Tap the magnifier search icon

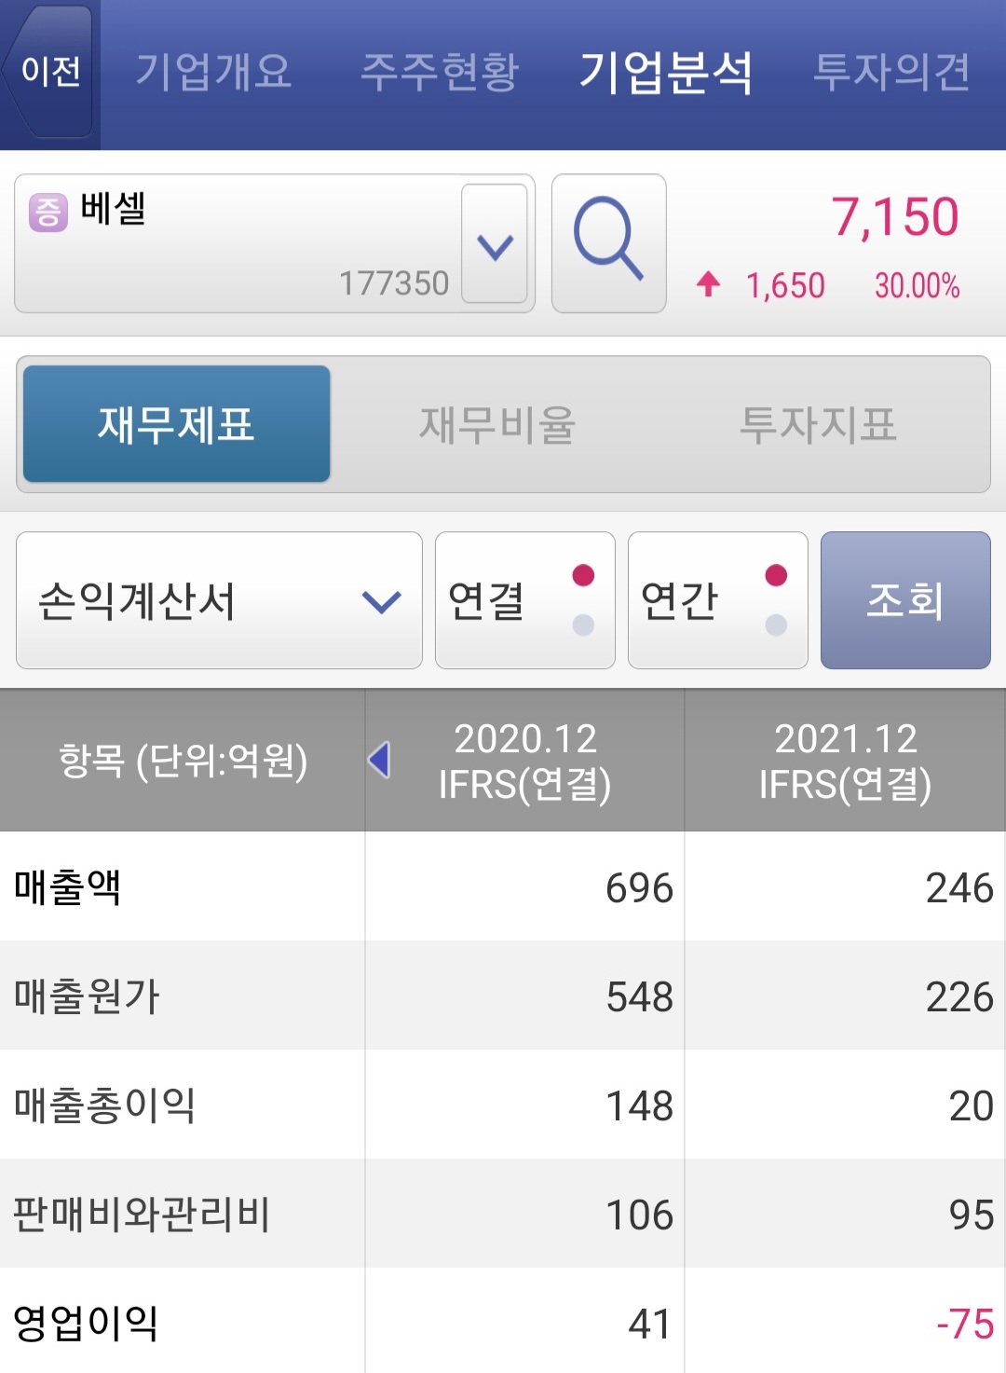(608, 243)
